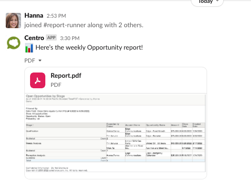
Task: Click the bar chart emoji in message
Action: coord(29,48)
